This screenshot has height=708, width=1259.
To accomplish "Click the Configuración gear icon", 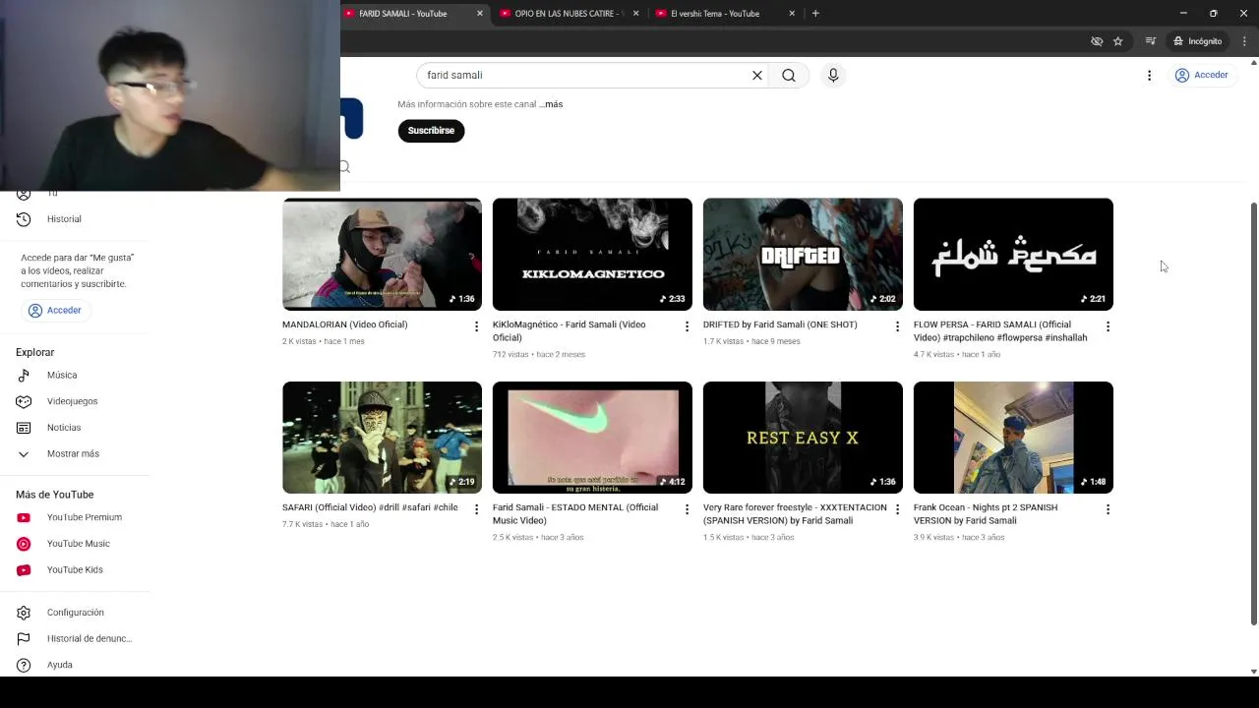I will click(24, 613).
